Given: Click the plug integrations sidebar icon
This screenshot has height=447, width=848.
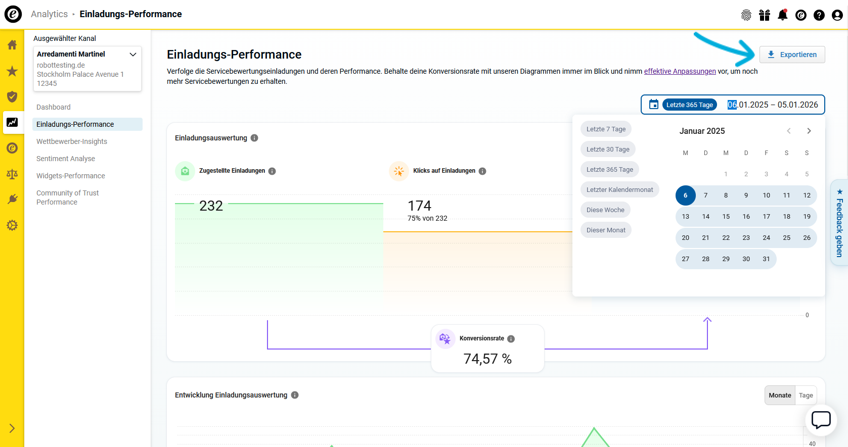Looking at the screenshot, I should pos(12,200).
